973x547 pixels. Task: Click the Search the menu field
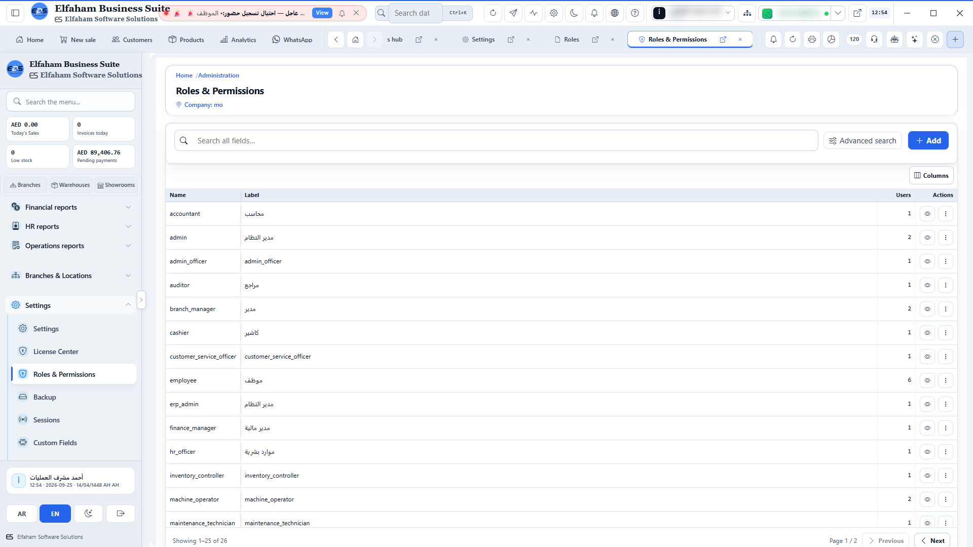71,102
